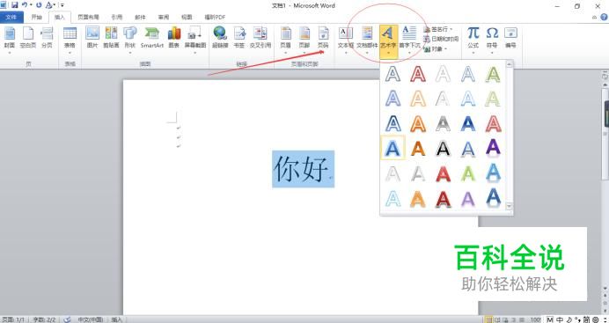Click the proofing check icon in the status bar

point(67,319)
